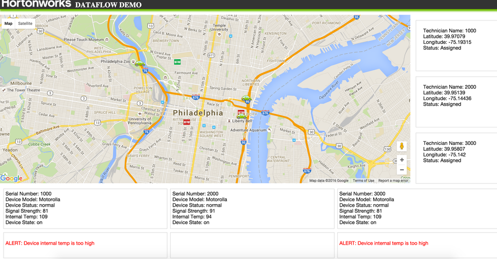This screenshot has width=497, height=259.
Task: Click Report a map error link
Action: tap(393, 181)
